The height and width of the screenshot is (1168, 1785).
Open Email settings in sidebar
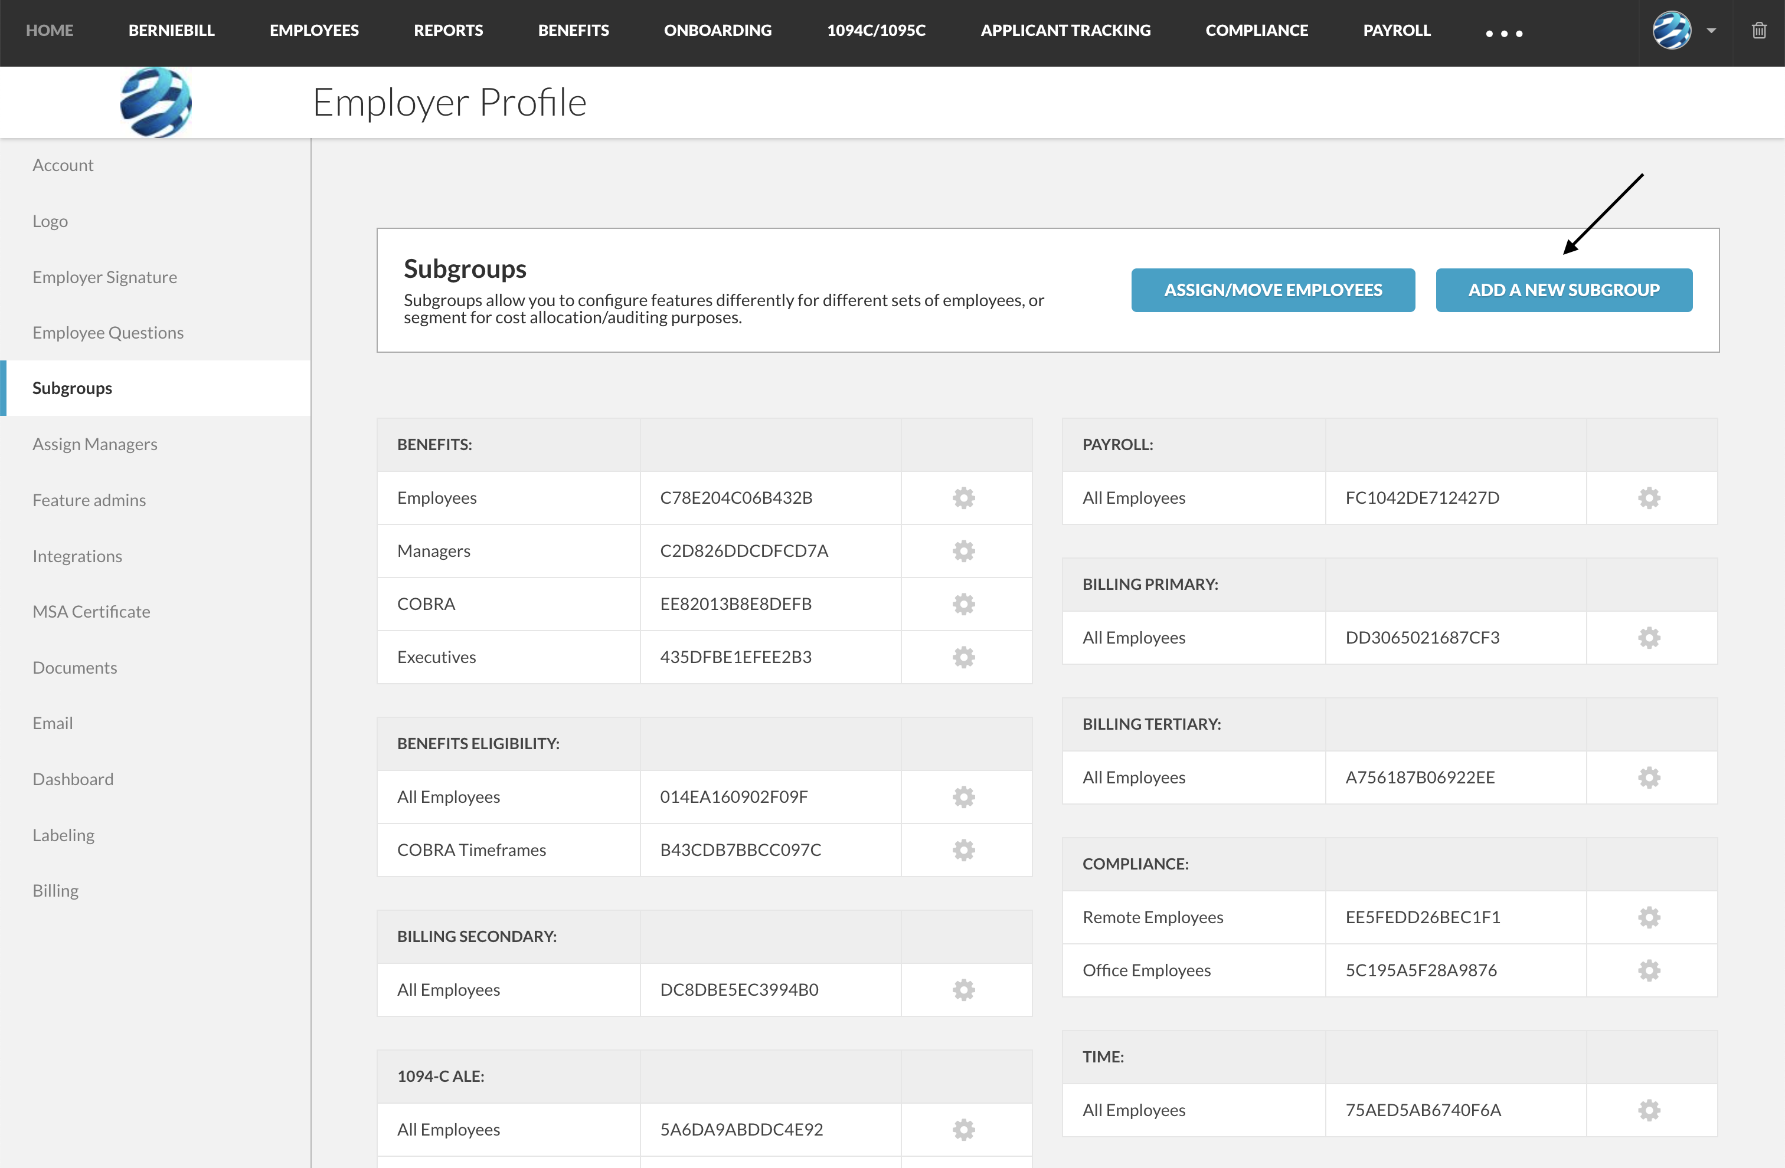click(53, 723)
